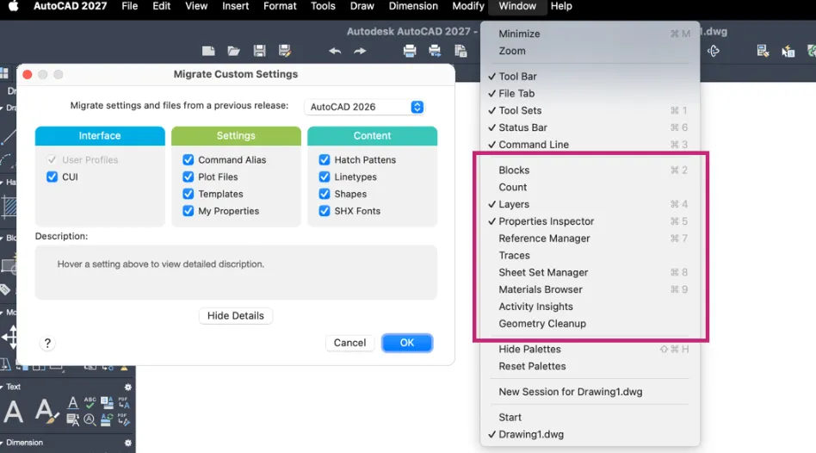Viewport: 816px width, 453px height.
Task: Select the large Multiline Text A tool
Action: [x=14, y=412]
